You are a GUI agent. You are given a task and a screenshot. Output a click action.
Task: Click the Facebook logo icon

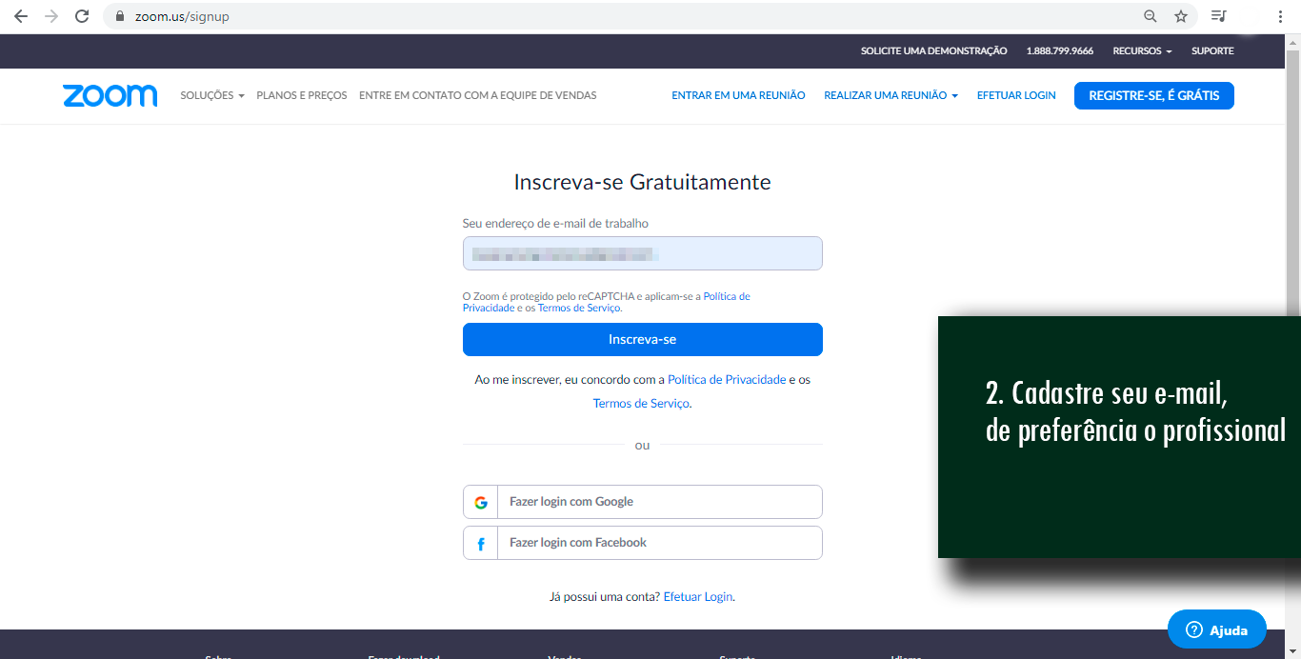481,544
